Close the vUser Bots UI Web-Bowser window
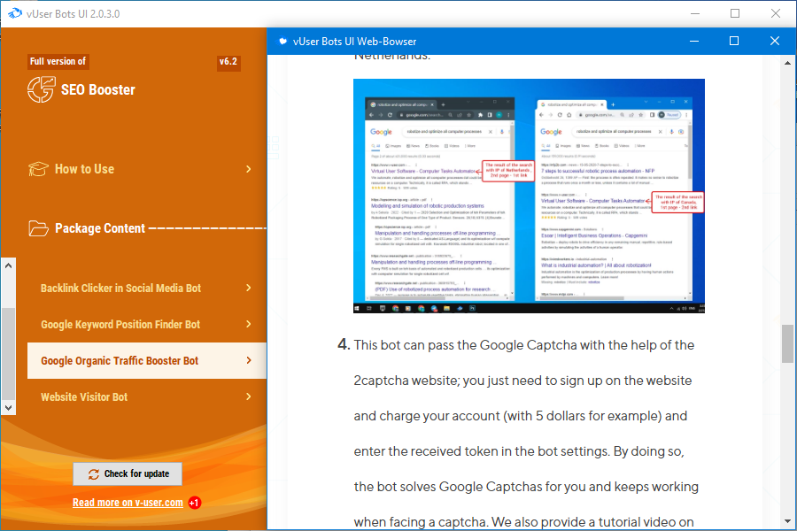The height and width of the screenshot is (531, 797). point(775,42)
